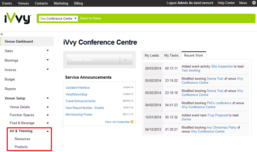Image resolution: width=257 pixels, height=152 pixels.
Task: Click the Sales sidebar label
Action: pyautogui.click(x=9, y=51)
